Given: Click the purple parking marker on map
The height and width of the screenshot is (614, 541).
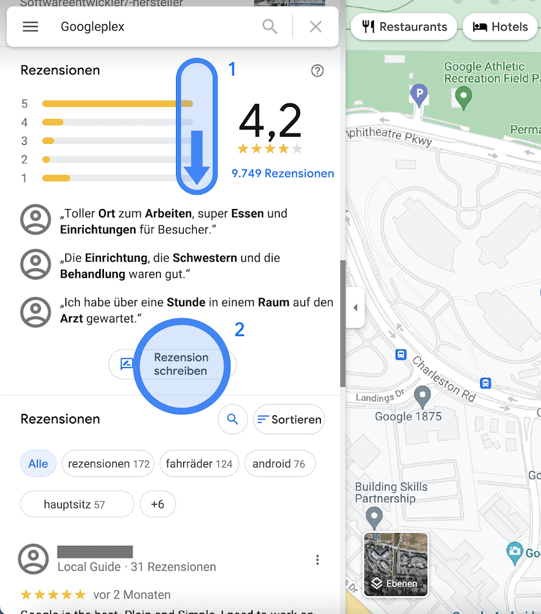Looking at the screenshot, I should pos(419,95).
